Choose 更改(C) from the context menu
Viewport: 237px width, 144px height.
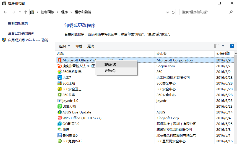[x=116, y=70]
